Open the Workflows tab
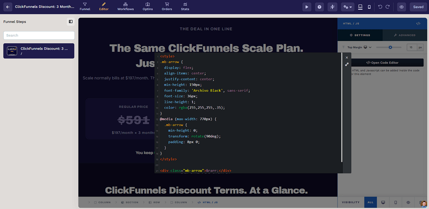Image resolution: width=429 pixels, height=209 pixels. click(x=125, y=6)
